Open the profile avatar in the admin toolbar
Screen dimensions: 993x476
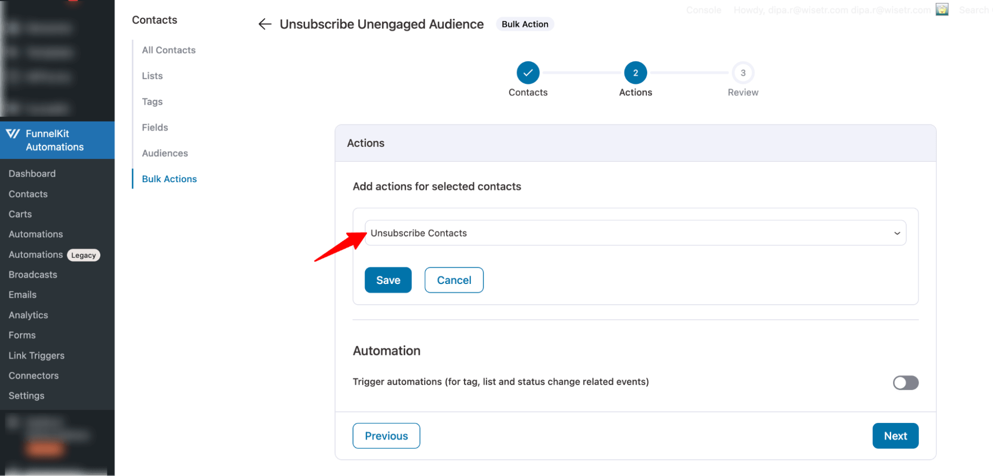point(942,9)
